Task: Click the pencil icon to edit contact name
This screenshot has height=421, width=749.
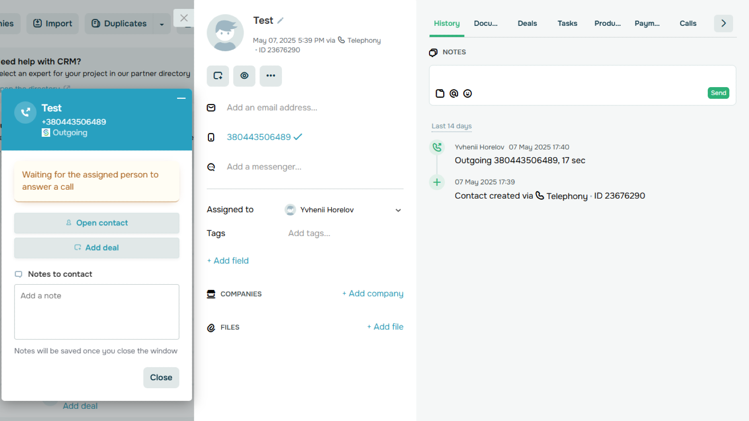Action: point(280,21)
